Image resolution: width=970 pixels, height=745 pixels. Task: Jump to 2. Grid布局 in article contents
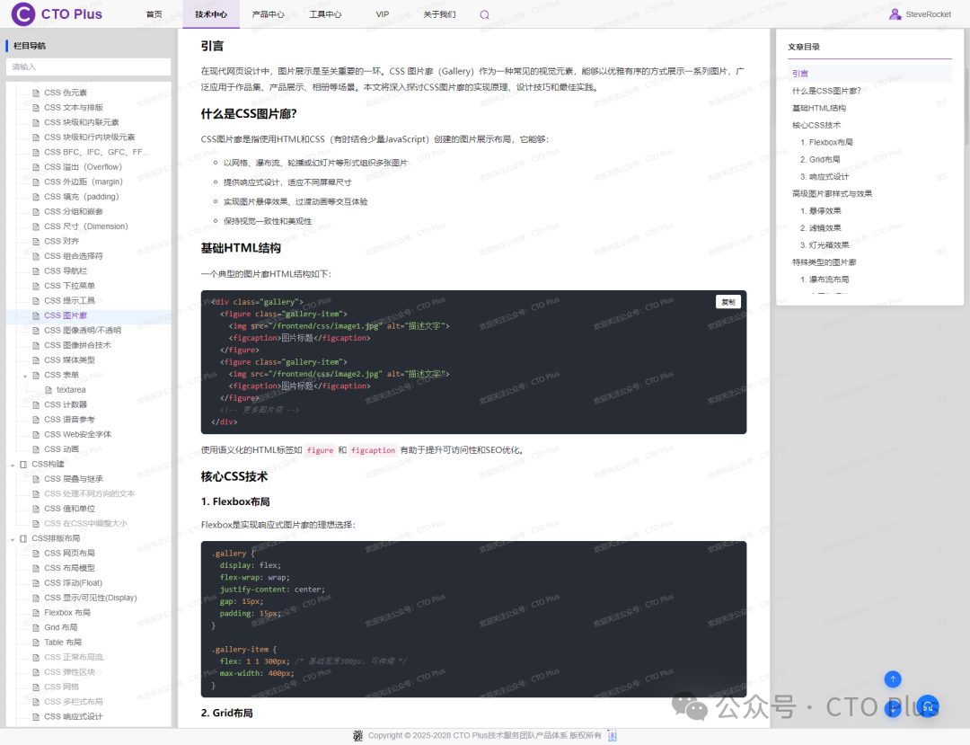(x=820, y=160)
